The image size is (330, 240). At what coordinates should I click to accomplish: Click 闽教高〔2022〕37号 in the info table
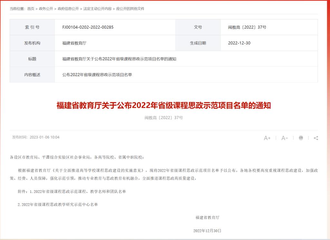[247, 27]
